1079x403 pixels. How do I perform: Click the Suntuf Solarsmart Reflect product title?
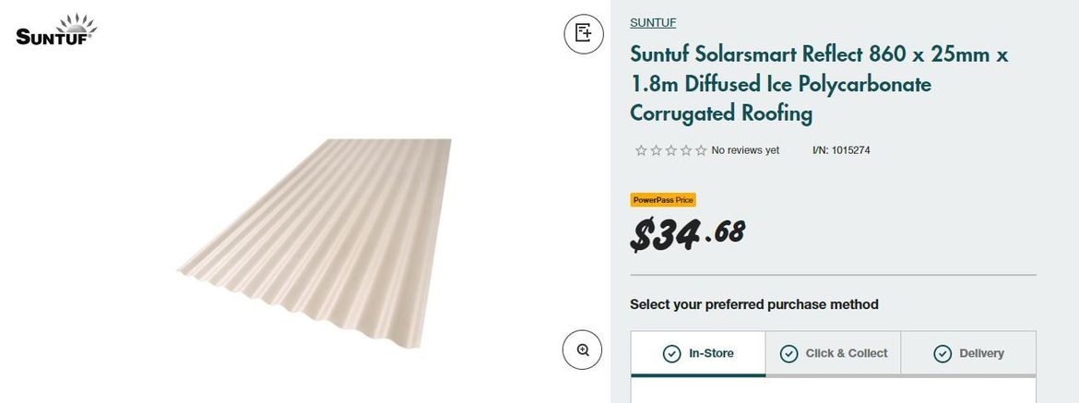coord(819,84)
